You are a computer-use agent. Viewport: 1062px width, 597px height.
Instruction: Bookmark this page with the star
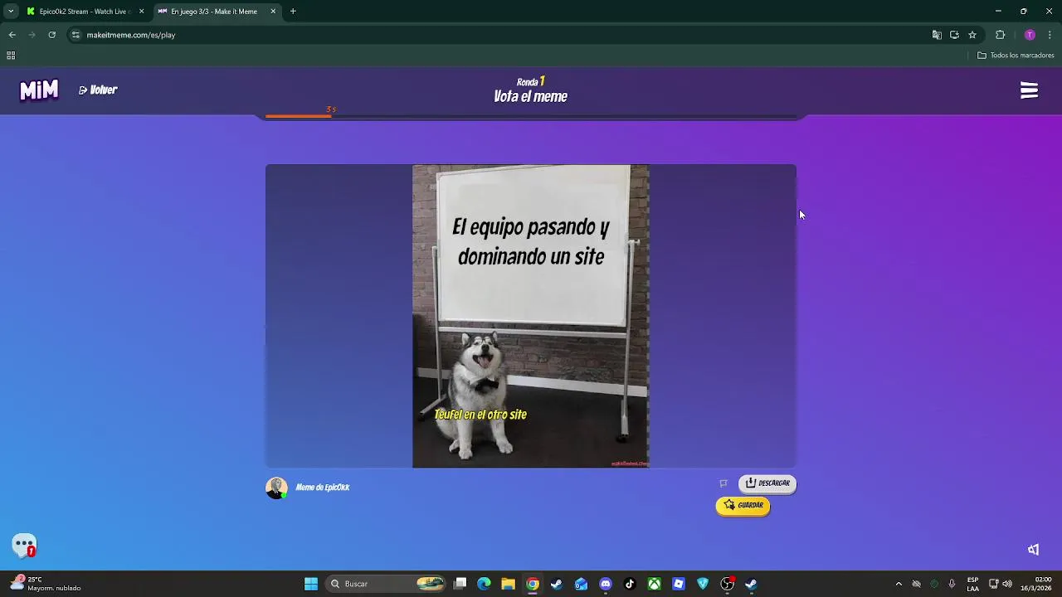972,35
